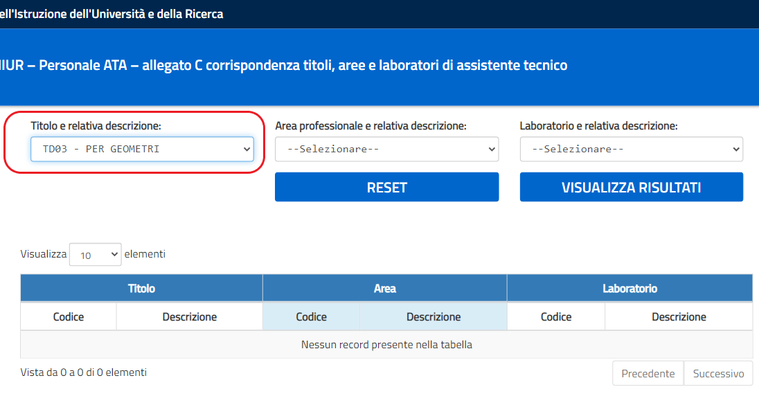
Task: Click the chevron arrow of TD03 - PER GEOMETRI
Action: click(x=247, y=149)
